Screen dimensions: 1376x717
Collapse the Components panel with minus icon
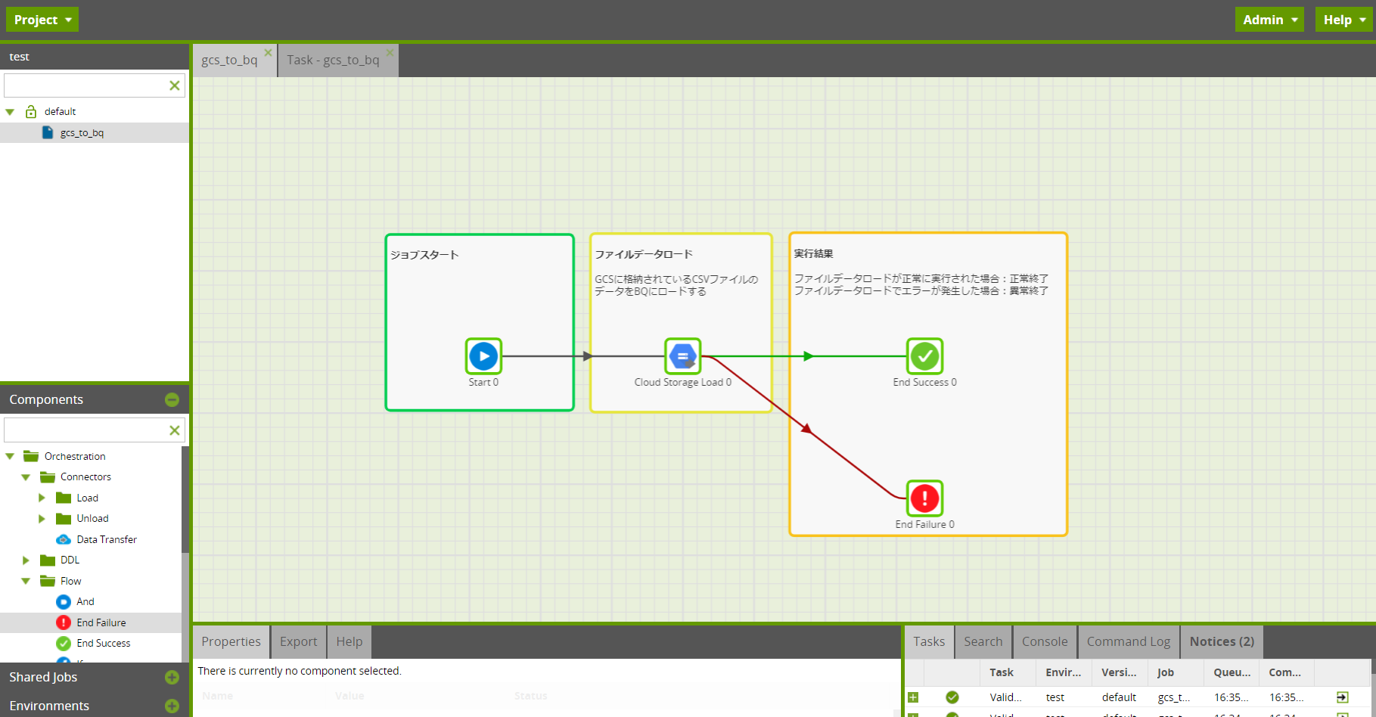[172, 399]
